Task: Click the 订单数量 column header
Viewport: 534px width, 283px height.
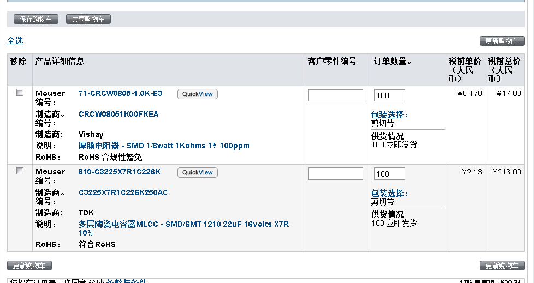Action: coord(393,61)
